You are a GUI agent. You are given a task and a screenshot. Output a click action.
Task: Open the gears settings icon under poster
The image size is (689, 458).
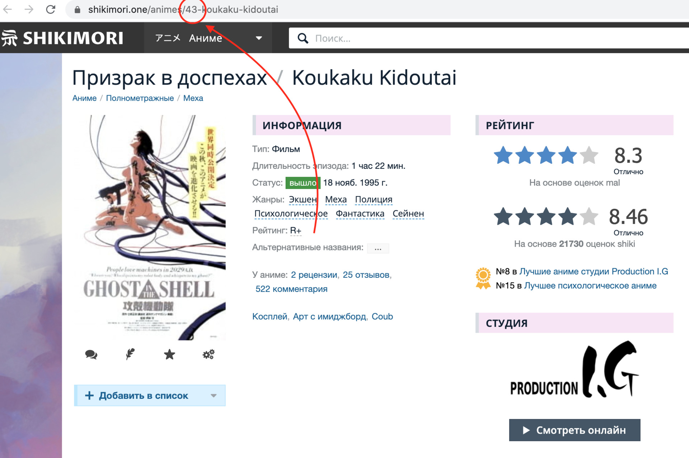pos(208,354)
